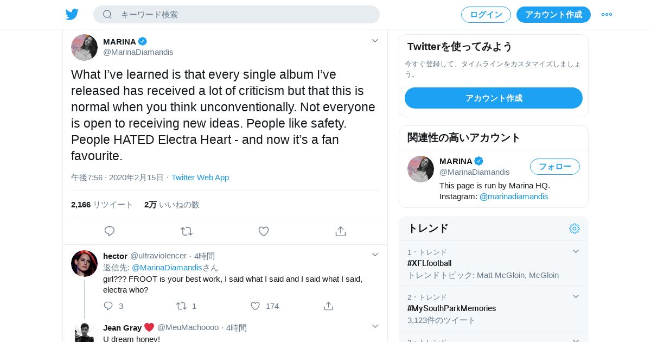
Task: Open the @marinadiamandis Instagram link
Action: click(514, 197)
